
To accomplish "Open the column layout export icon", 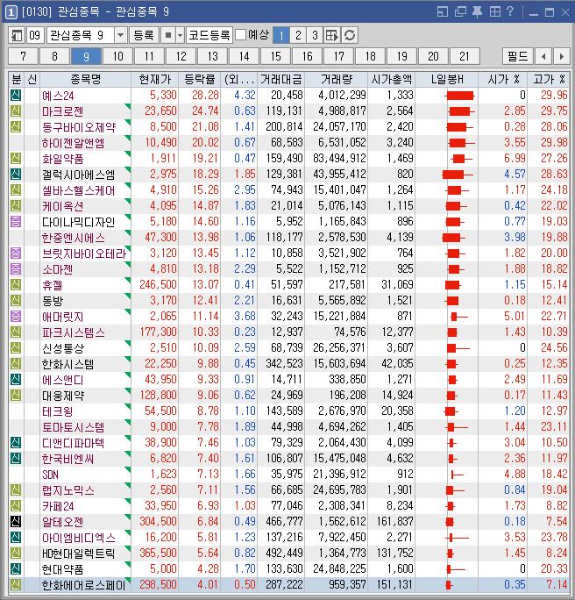I will coord(332,36).
